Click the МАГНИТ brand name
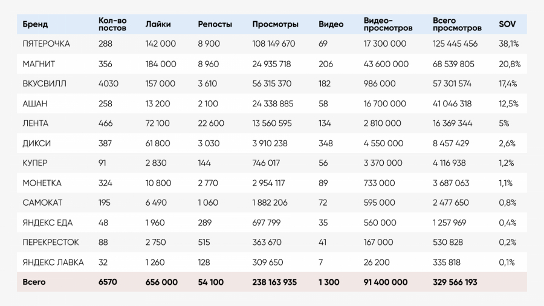This screenshot has width=544, height=306. [39, 64]
